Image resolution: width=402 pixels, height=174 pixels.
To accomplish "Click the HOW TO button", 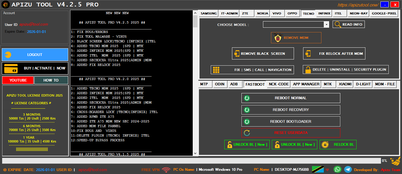I will (x=51, y=80).
